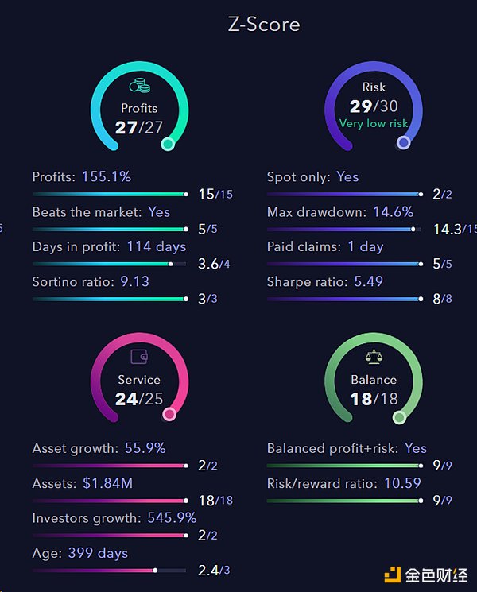
Task: Click the scales icon above Balance
Action: click(373, 358)
